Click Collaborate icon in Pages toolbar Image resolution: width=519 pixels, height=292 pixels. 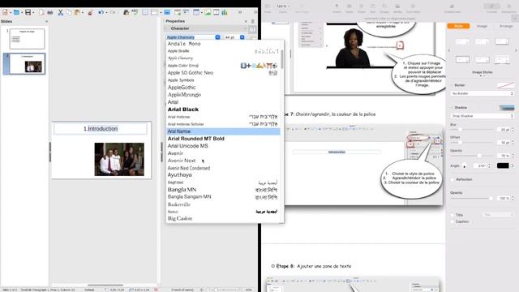(453, 8)
